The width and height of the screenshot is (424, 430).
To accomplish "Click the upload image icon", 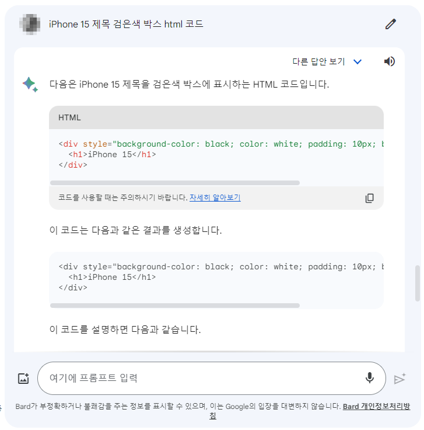I will pos(23,379).
